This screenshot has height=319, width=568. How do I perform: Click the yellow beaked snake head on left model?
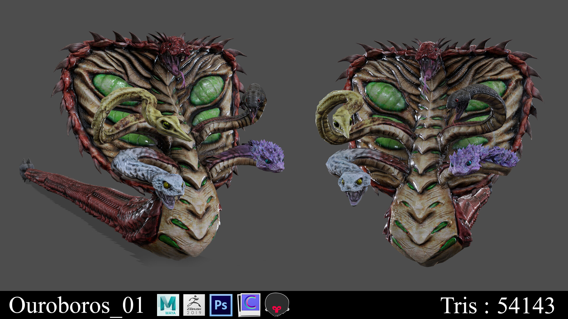(x=170, y=126)
